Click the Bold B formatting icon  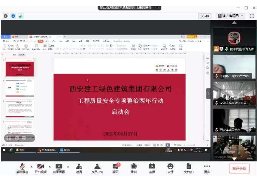(x=57, y=49)
